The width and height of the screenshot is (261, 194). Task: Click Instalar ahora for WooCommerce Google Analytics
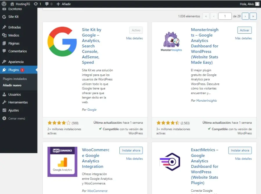coord(131,150)
